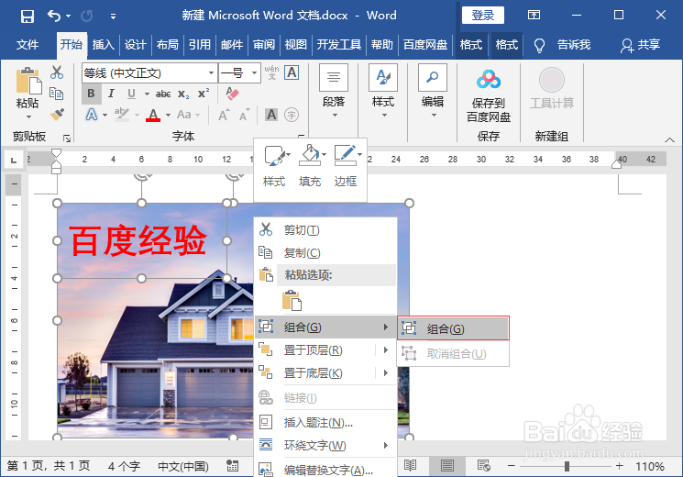Image resolution: width=683 pixels, height=477 pixels.
Task: Click the 110% zoom level
Action: tap(650, 466)
